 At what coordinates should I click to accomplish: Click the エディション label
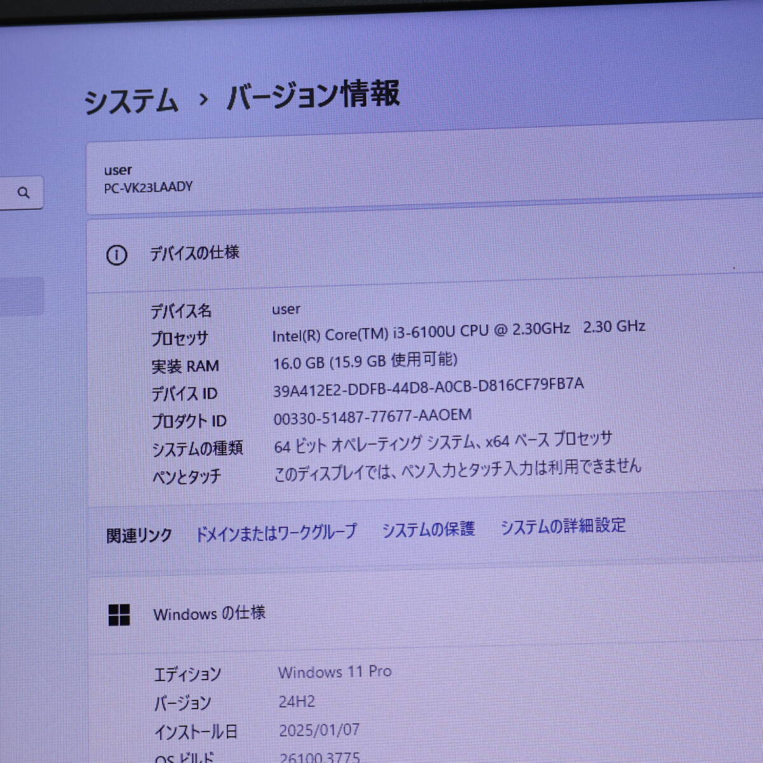[188, 674]
